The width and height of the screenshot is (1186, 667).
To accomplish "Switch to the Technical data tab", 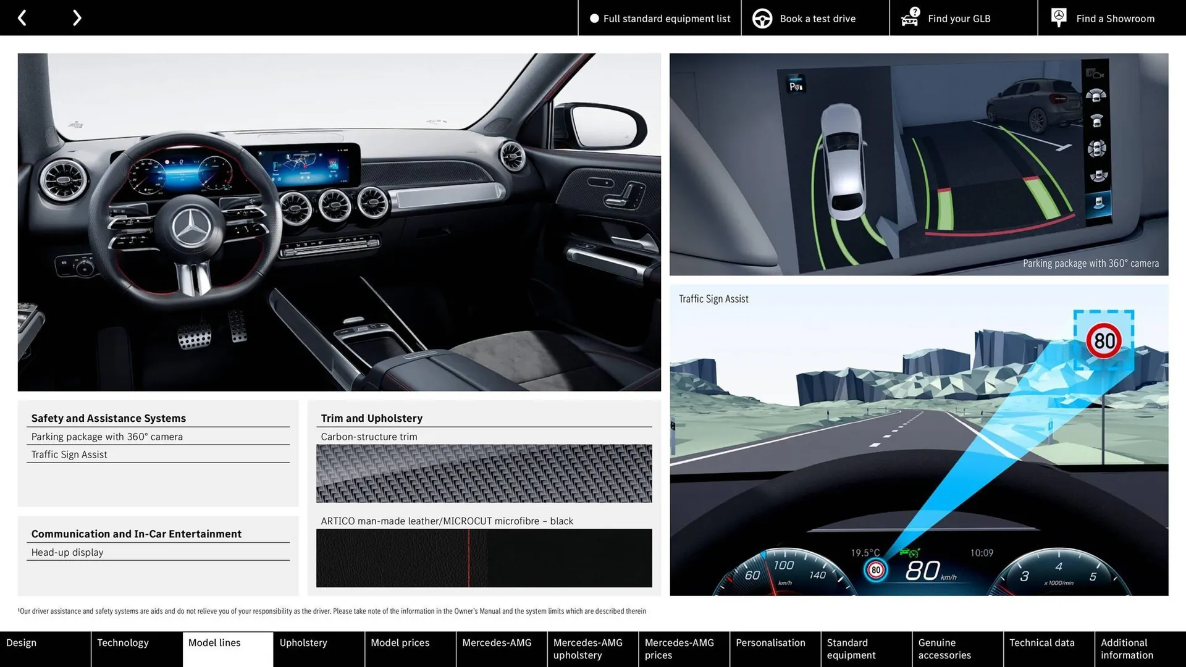I will [1041, 642].
